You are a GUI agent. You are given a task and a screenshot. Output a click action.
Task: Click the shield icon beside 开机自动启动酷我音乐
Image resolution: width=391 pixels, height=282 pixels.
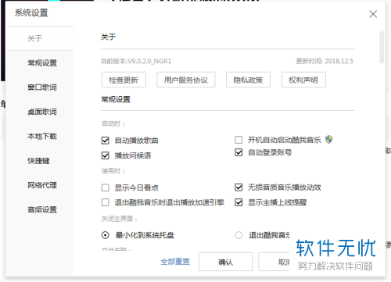pyautogui.click(x=329, y=140)
